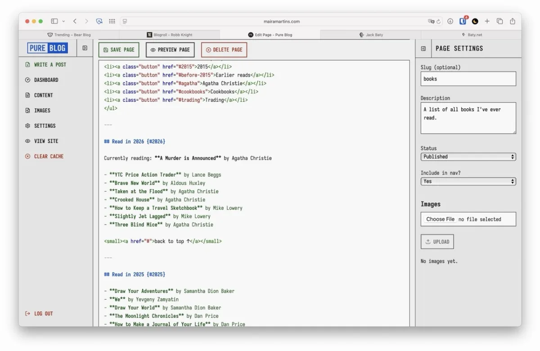Click the Description text area
The image size is (540, 351).
coord(468,118)
